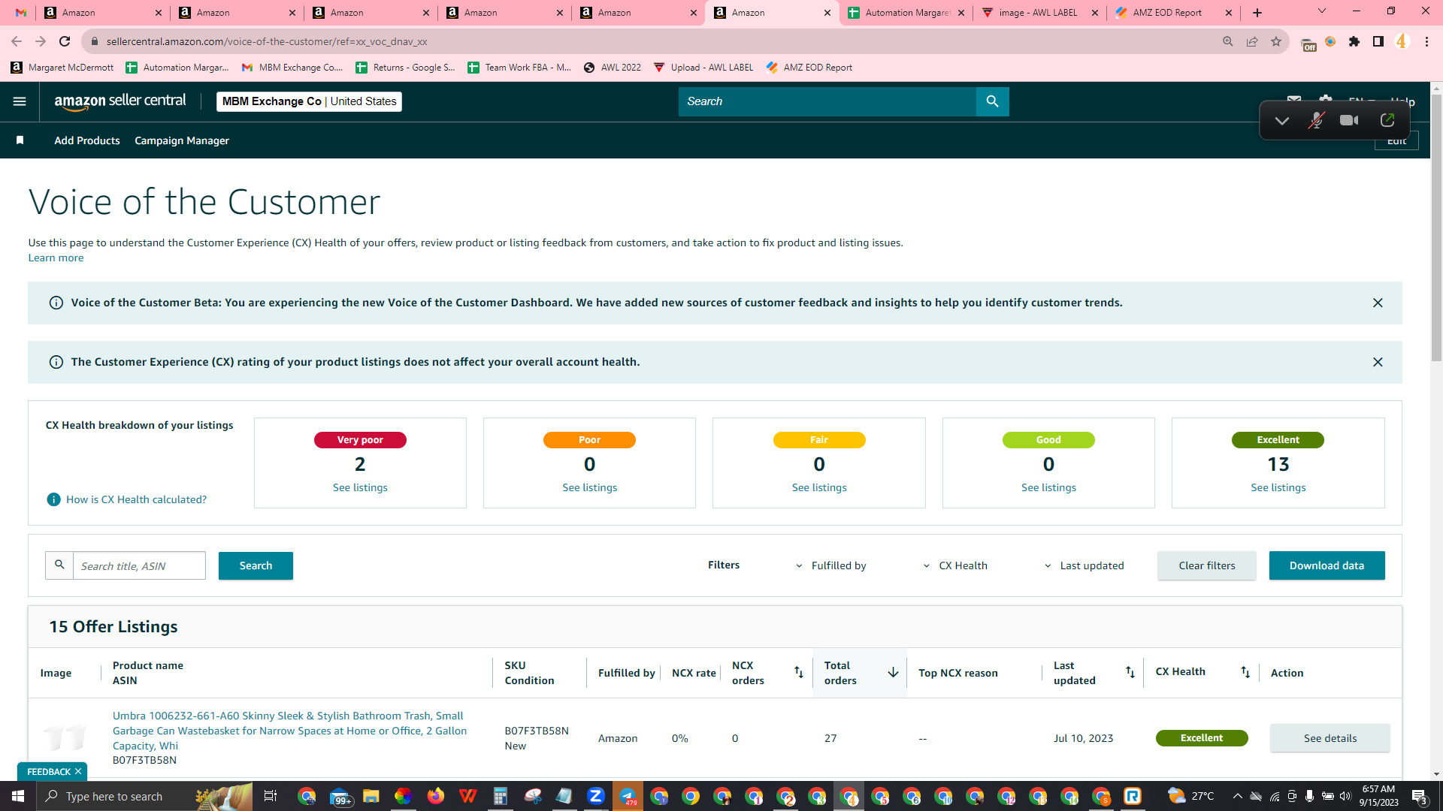The height and width of the screenshot is (811, 1443).
Task: Open a new browser tab
Action: (x=1257, y=13)
